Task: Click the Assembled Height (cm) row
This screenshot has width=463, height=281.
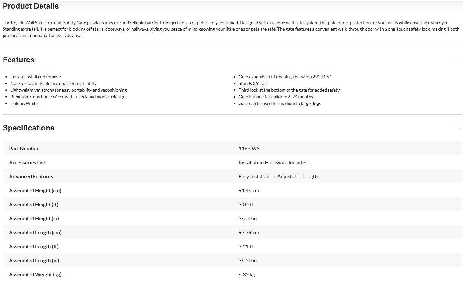Action: pyautogui.click(x=232, y=190)
